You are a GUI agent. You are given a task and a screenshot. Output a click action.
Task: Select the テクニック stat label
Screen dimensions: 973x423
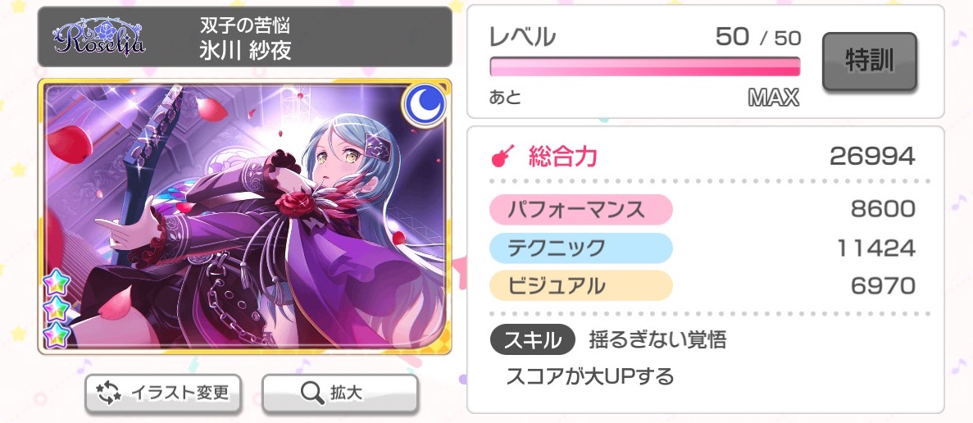click(x=581, y=248)
